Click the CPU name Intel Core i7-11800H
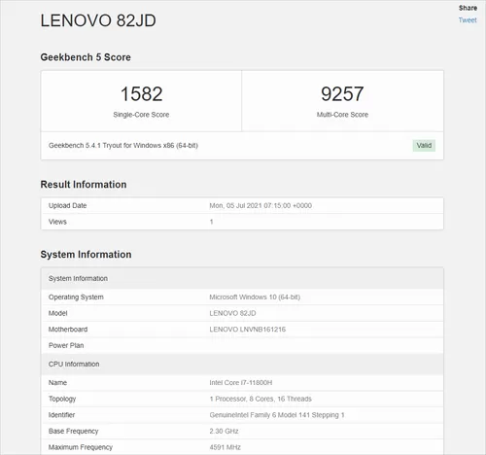 (241, 383)
